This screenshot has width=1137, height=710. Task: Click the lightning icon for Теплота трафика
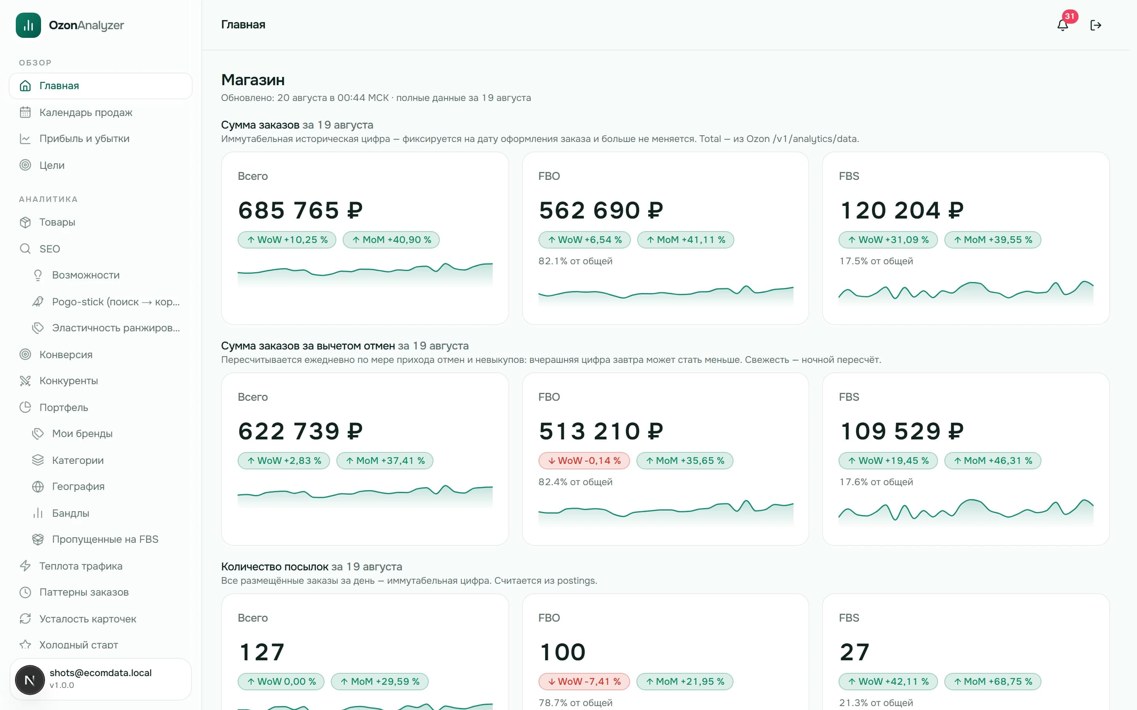[x=25, y=566]
